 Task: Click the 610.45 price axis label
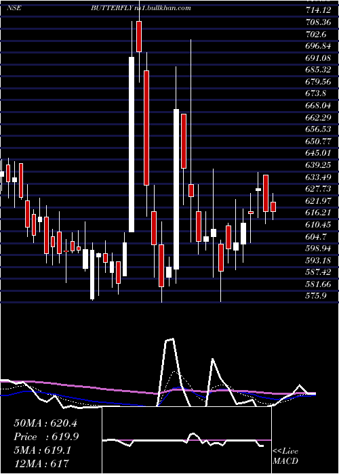point(317,225)
